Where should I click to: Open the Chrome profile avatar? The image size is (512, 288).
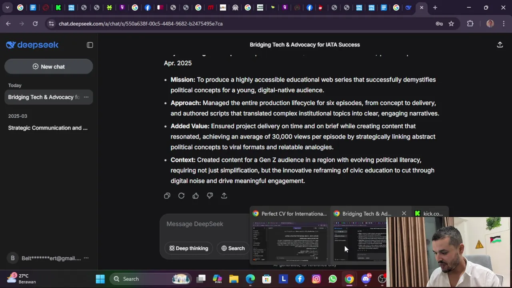[x=490, y=24]
